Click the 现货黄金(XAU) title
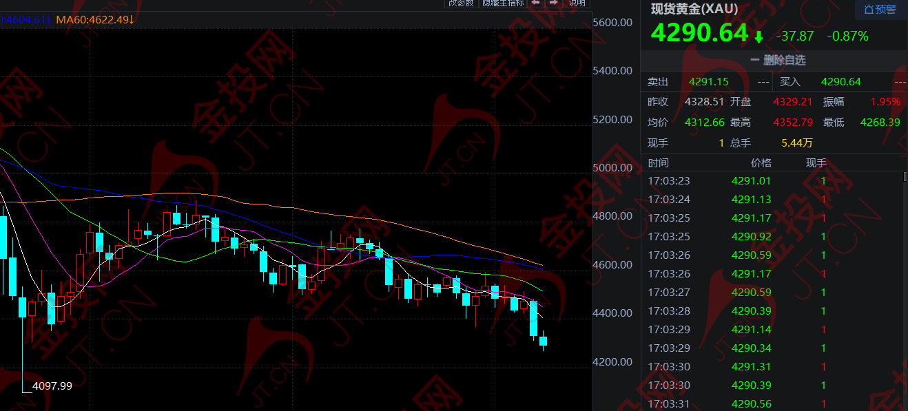908x411 pixels. point(694,9)
